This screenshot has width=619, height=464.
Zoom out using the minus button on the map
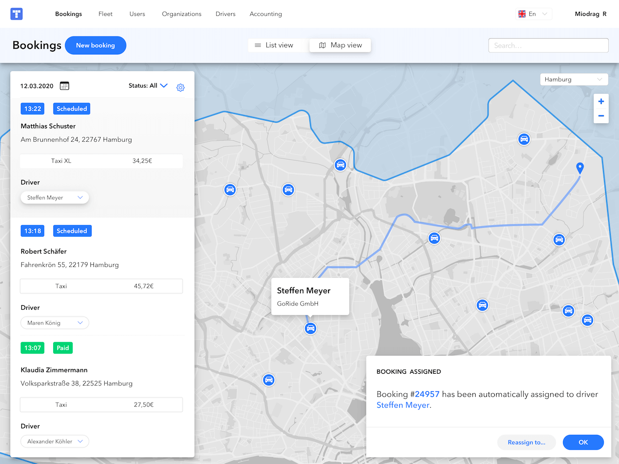click(x=601, y=116)
